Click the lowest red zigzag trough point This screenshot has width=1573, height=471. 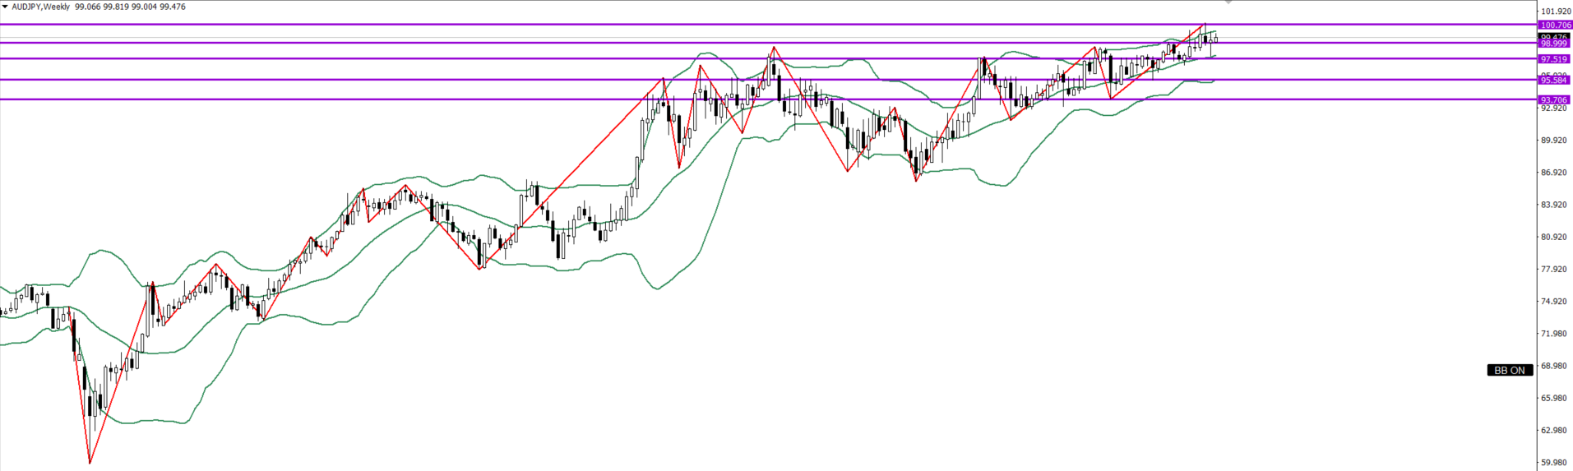pyautogui.click(x=90, y=463)
